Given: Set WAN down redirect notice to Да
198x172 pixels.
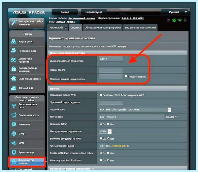Looking at the screenshot, I should tap(101, 153).
